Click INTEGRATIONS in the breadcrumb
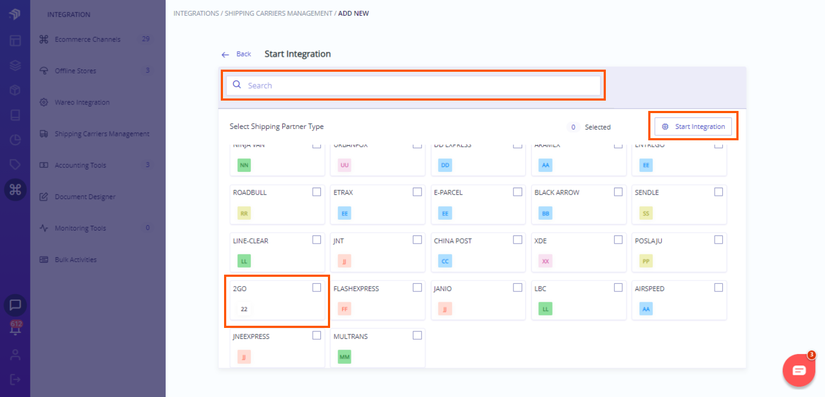 (196, 13)
